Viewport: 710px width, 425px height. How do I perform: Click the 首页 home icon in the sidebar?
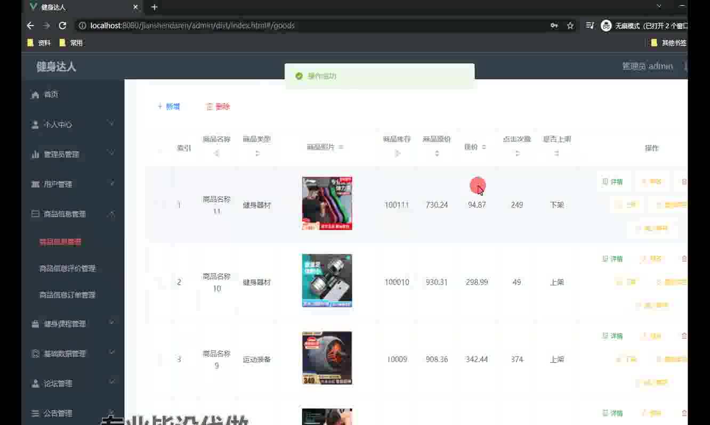pos(35,94)
